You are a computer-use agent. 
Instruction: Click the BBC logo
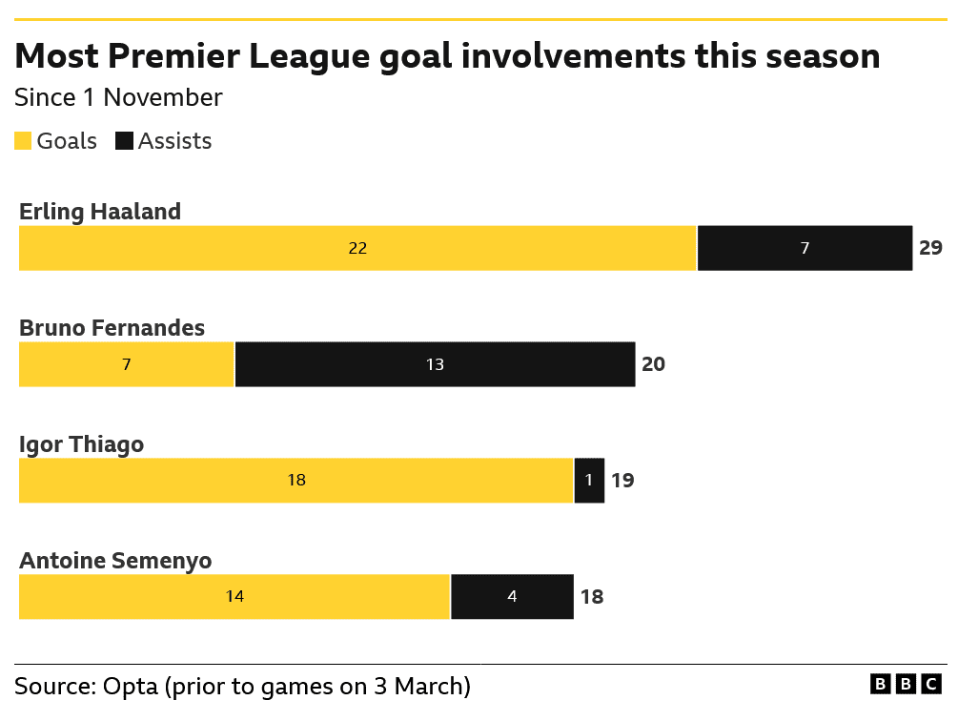906,684
